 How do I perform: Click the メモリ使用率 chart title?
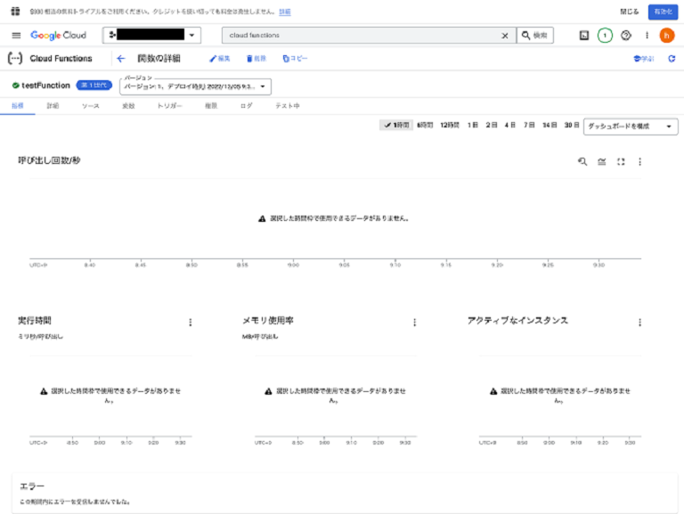click(268, 321)
